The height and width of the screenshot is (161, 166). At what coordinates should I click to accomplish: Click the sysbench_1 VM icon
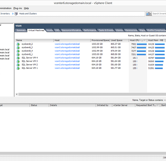[x=18, y=54]
